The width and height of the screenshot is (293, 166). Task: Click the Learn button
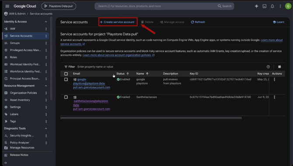point(279,22)
